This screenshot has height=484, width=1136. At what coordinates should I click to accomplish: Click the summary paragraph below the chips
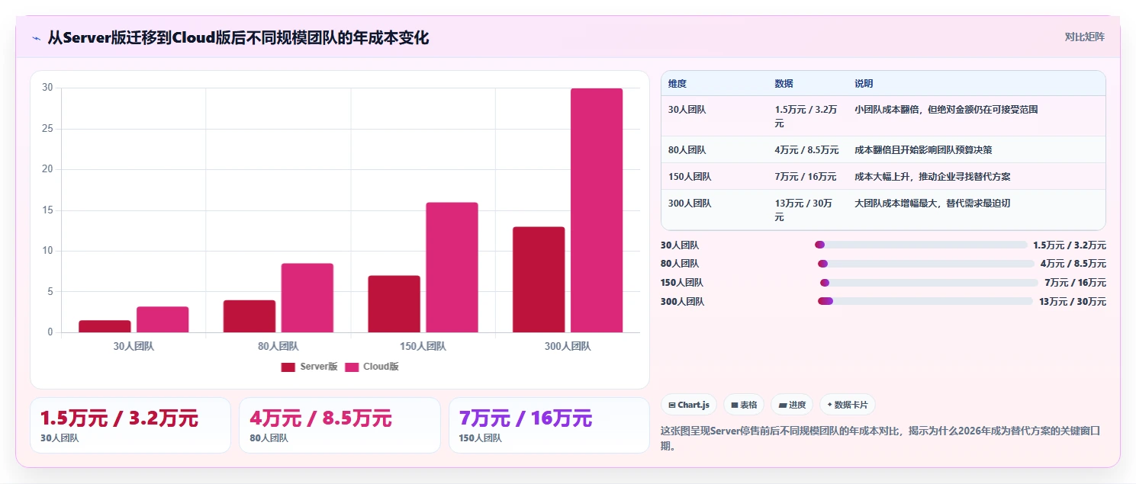tap(881, 438)
